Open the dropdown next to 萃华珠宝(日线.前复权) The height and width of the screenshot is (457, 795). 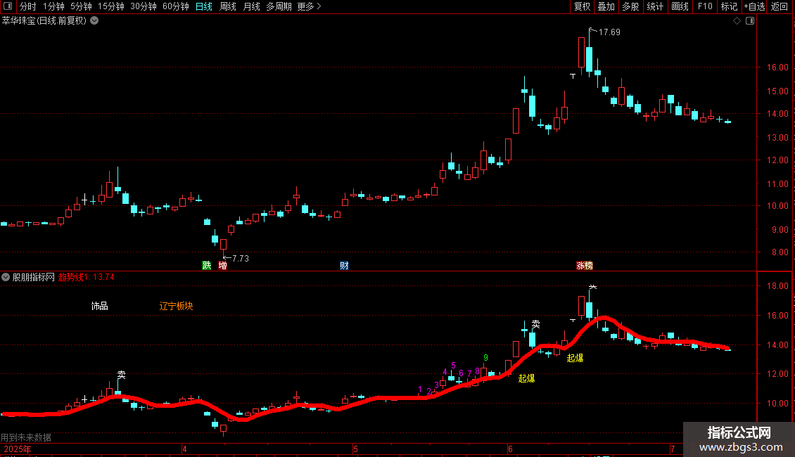(x=94, y=21)
